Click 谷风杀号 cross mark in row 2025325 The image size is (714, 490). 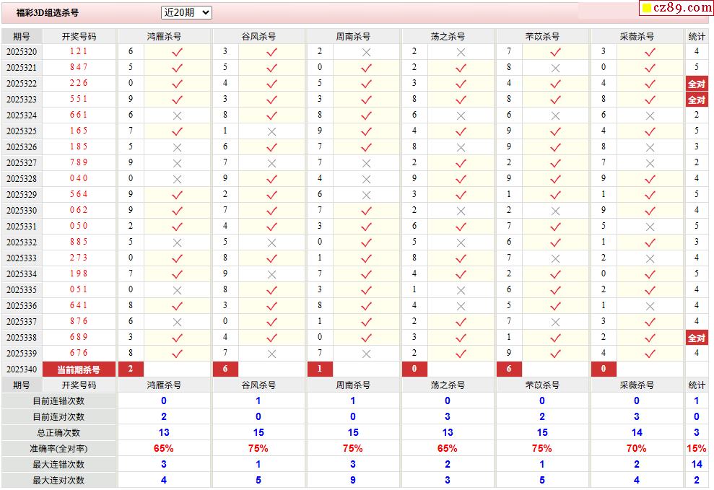click(x=271, y=131)
